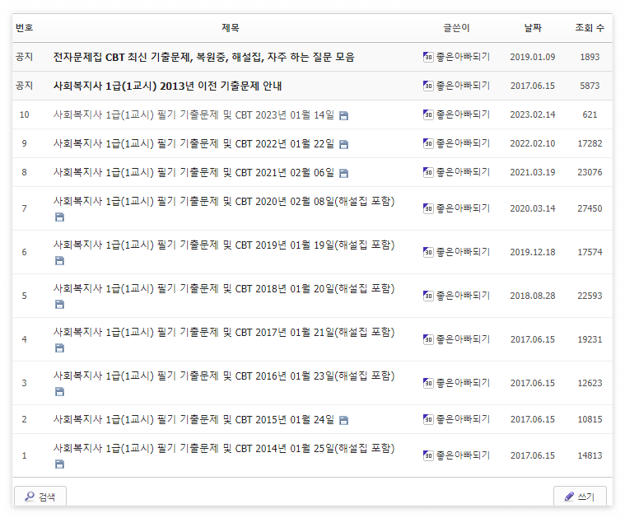Click author 좋은아빠되기 in the 2020.03.14 row

(463, 208)
